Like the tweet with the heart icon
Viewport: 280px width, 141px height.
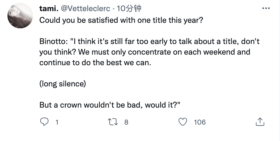click(183, 122)
